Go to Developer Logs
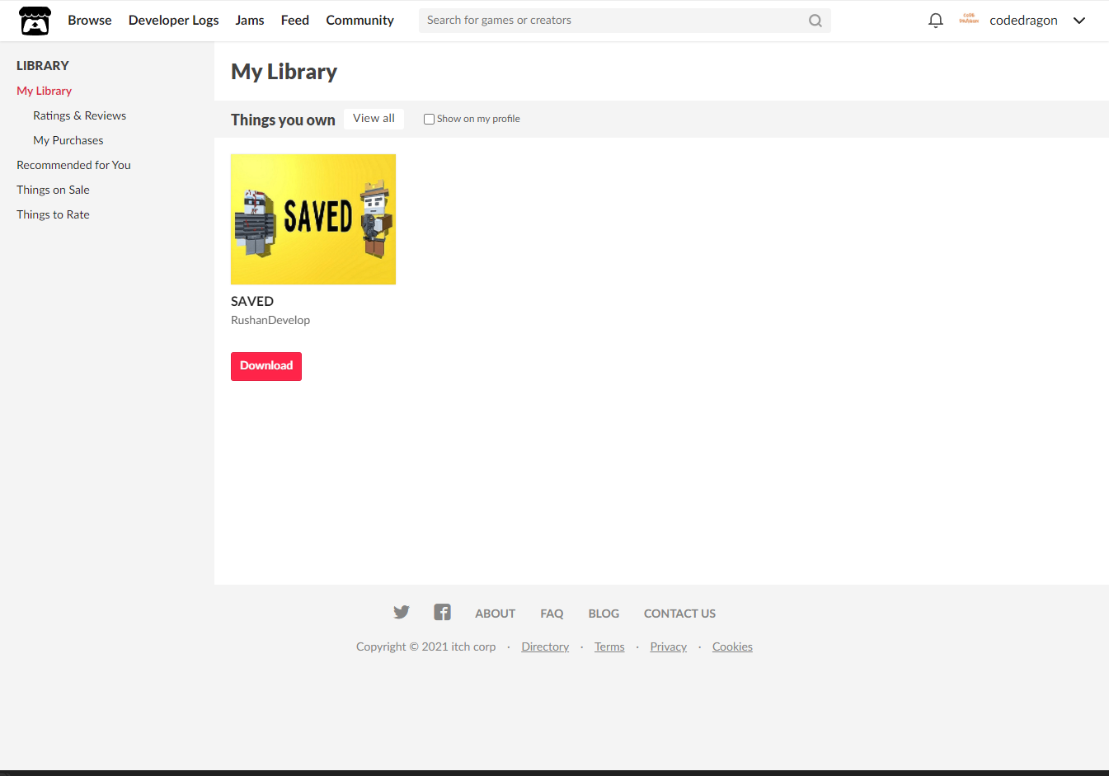Screen dimensions: 1109x776 click(x=174, y=20)
